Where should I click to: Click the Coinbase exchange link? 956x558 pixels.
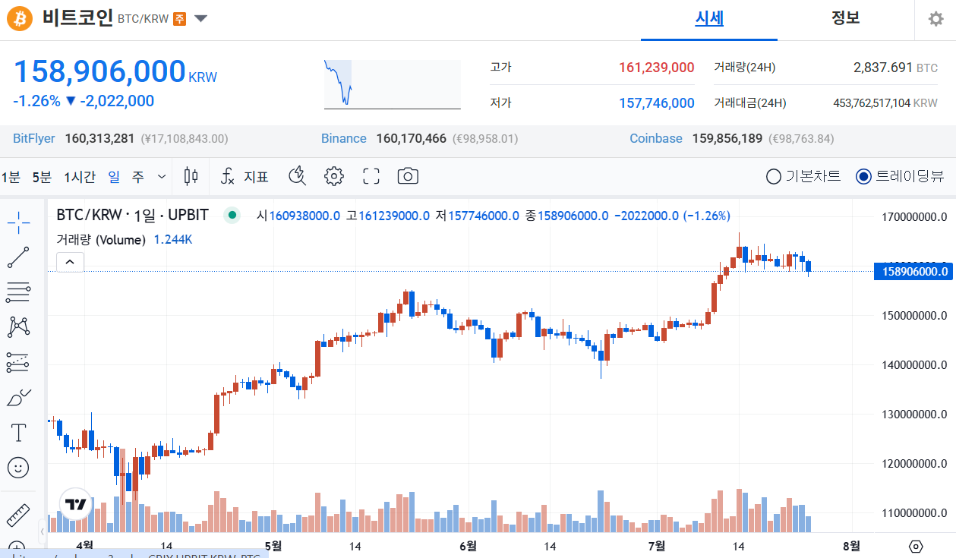(x=656, y=138)
